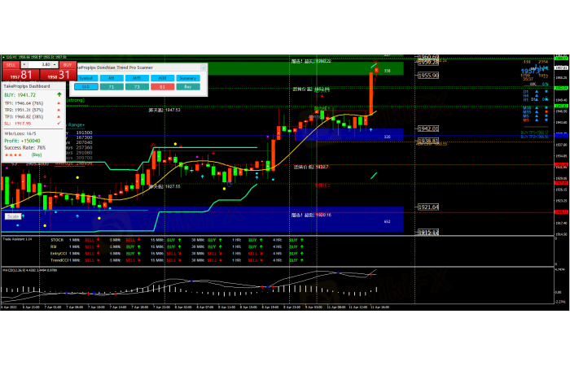The image size is (570, 366).
Task: Click the red BUY order button
Action: click(68, 63)
